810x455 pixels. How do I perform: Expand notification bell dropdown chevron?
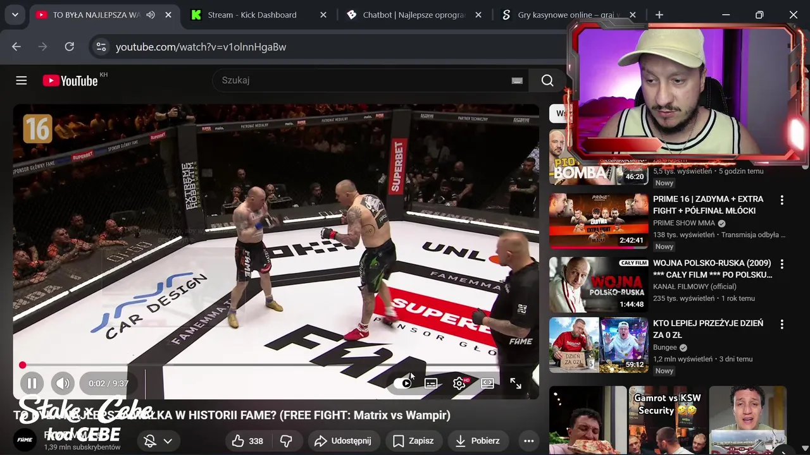coord(168,440)
